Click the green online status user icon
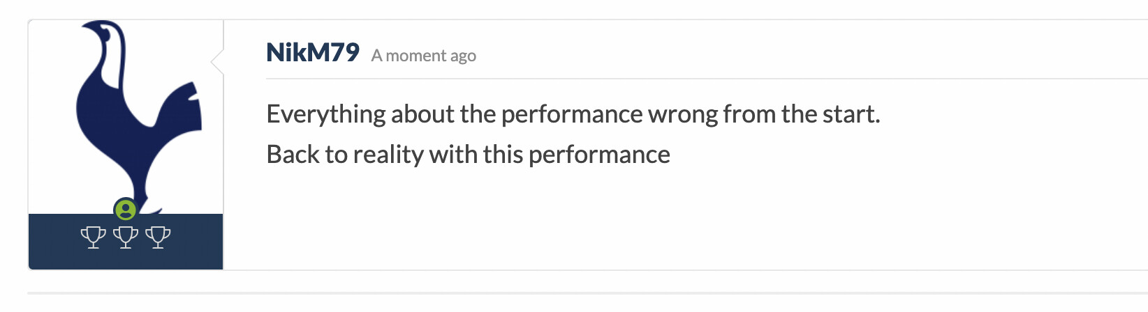1148x312 pixels. tap(125, 209)
